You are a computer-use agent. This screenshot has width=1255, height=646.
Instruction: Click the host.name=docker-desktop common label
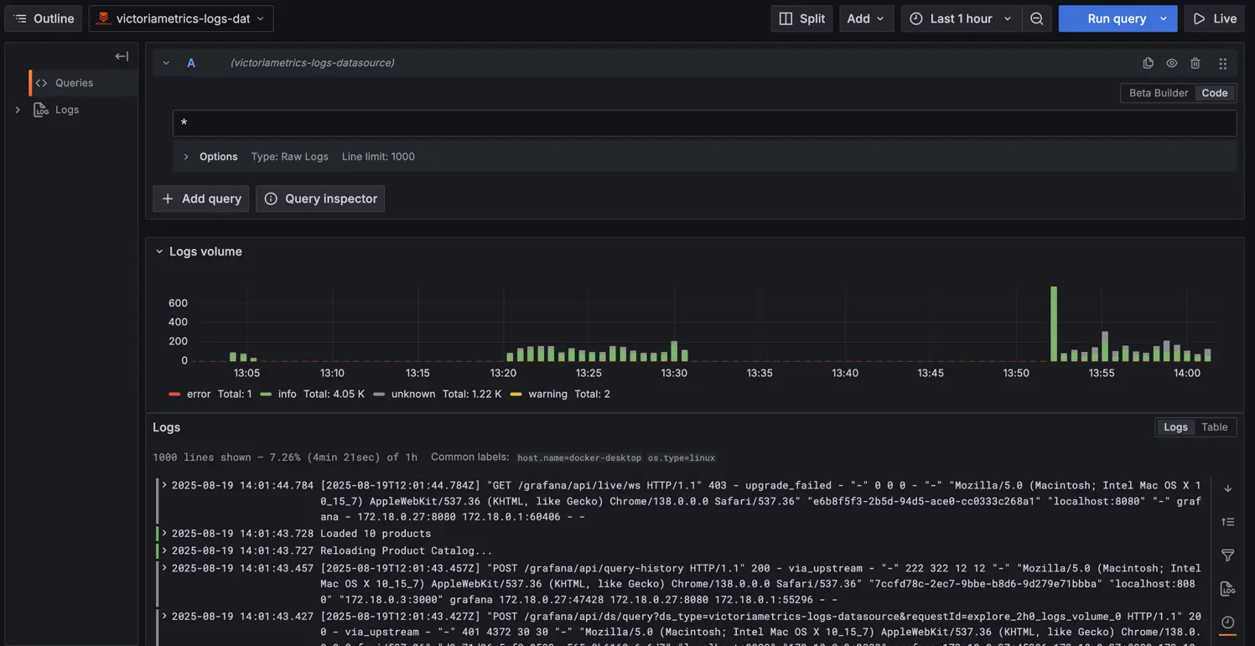579,458
